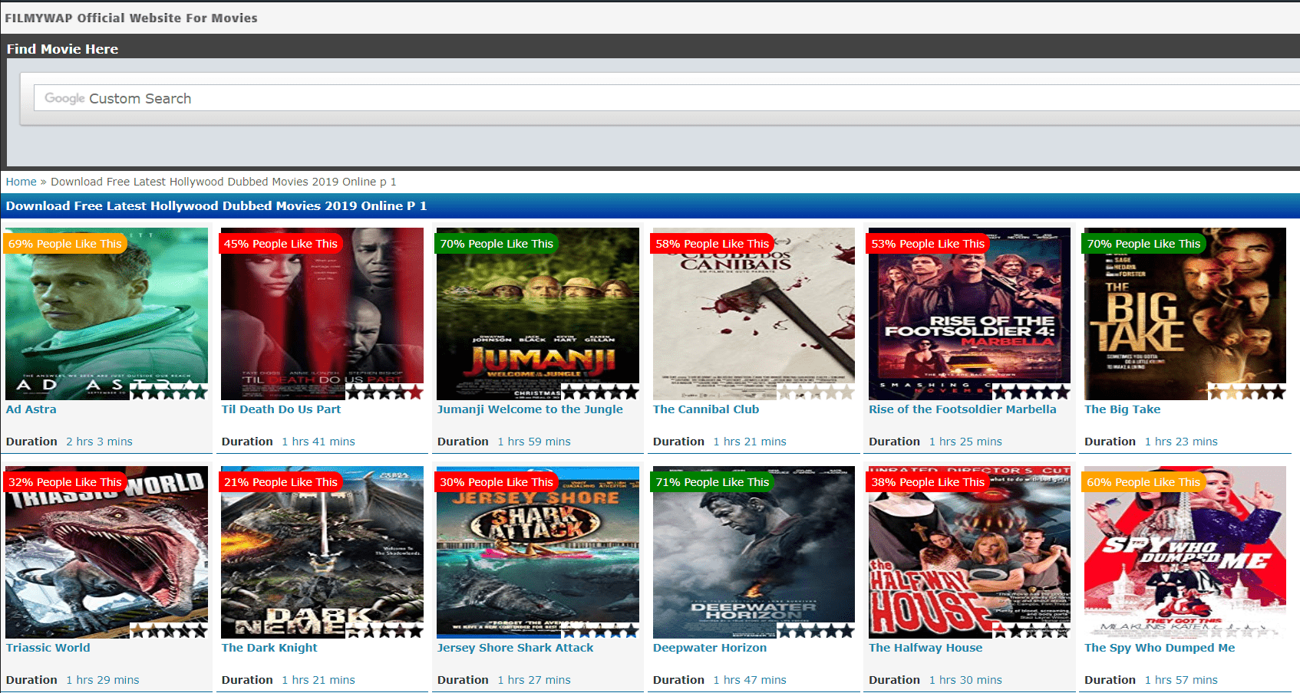The image size is (1300, 693).
Task: Click the star rating on Jumanji poster
Action: click(x=600, y=392)
